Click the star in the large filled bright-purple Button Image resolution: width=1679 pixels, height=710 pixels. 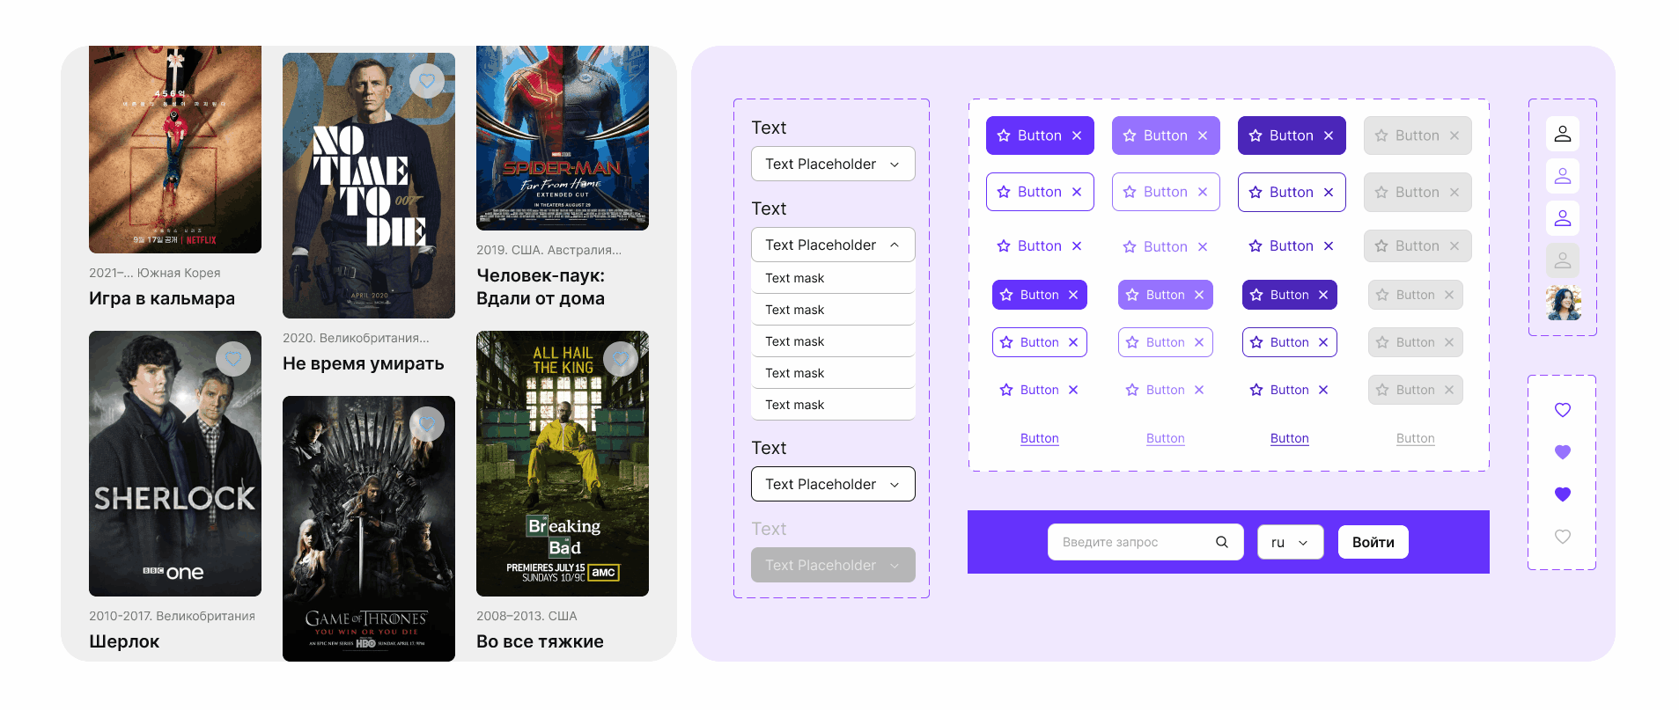coord(1004,135)
